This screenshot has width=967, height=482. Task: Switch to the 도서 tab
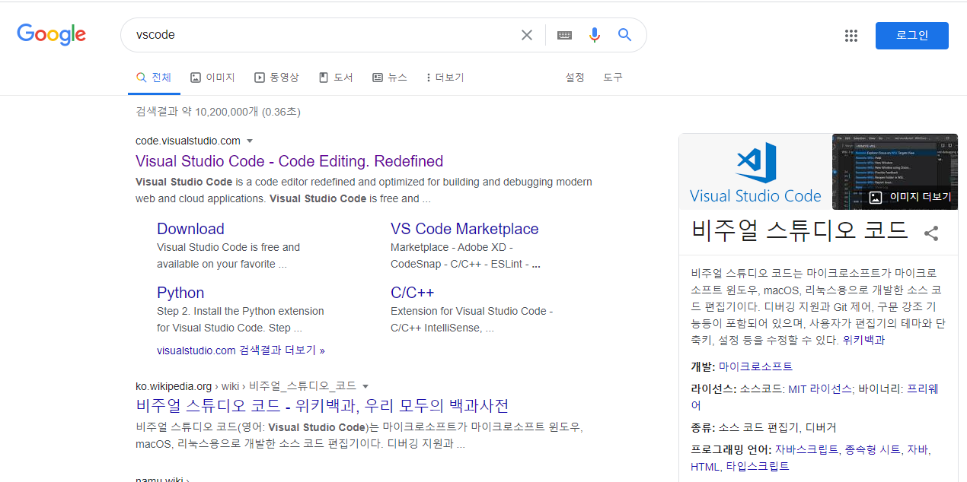click(x=336, y=78)
